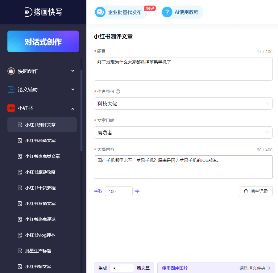The width and height of the screenshot is (278, 273).
Task: Click the 论文辅助 document icon
Action: [x=11, y=90]
